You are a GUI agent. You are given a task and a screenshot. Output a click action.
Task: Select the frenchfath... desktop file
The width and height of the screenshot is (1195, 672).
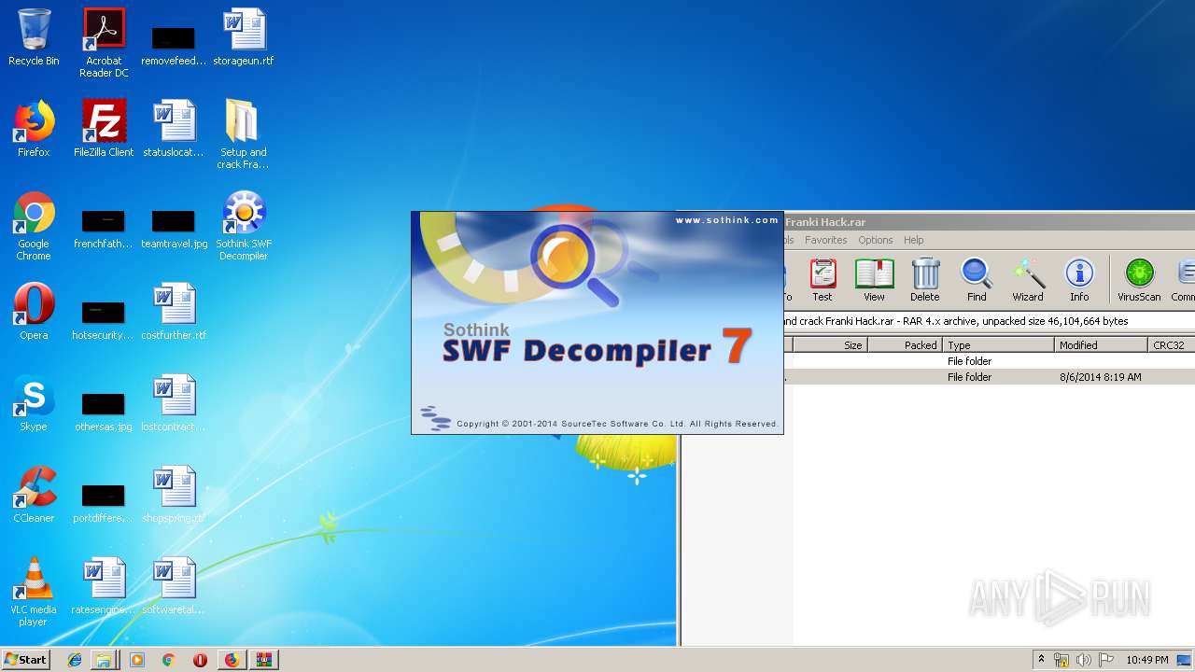pos(104,229)
